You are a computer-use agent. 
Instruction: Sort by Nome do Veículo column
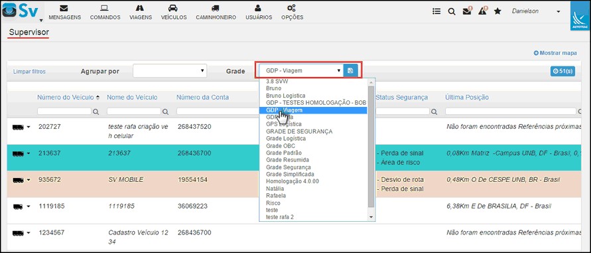tap(132, 98)
